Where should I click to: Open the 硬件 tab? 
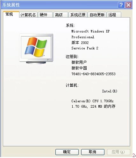click(45, 15)
